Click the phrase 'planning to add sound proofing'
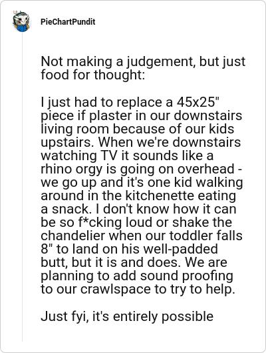The width and height of the screenshot is (266, 353). pos(137,276)
